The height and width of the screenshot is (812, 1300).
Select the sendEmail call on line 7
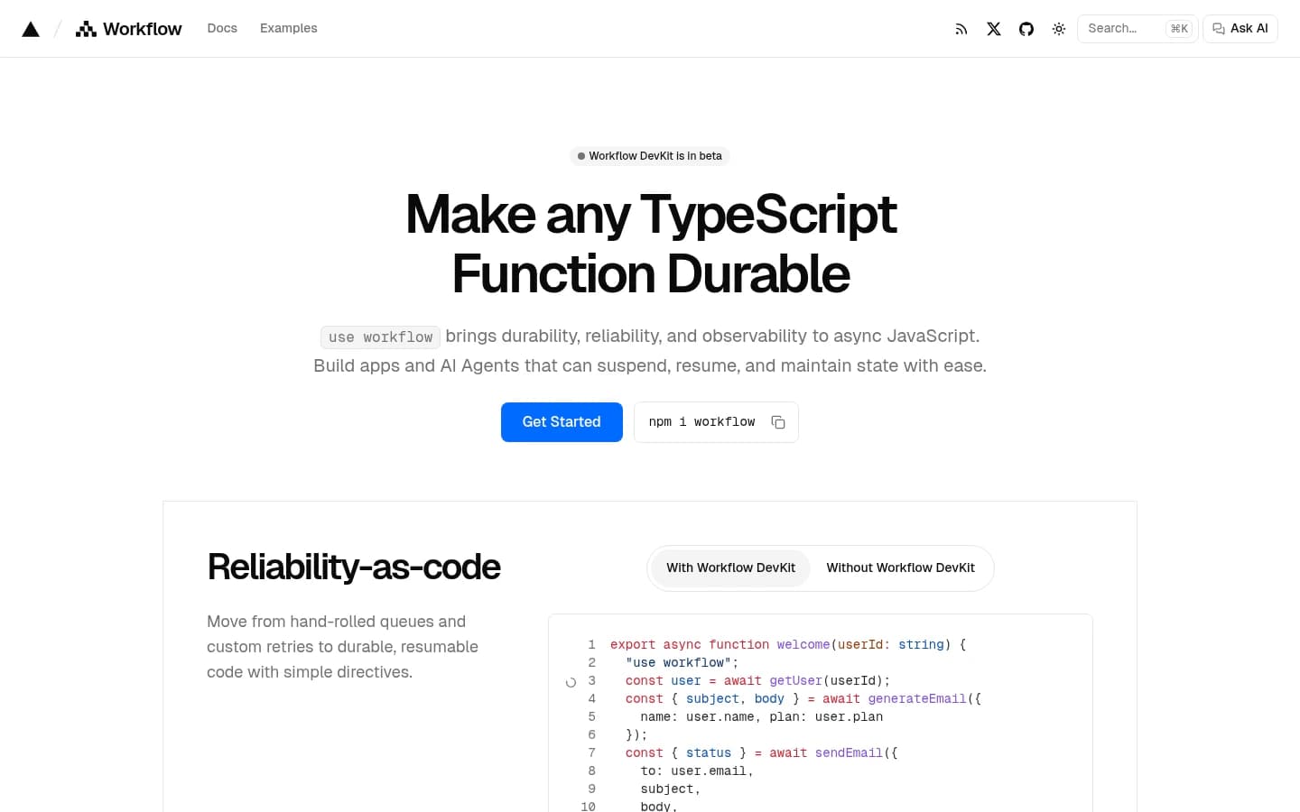coord(848,752)
